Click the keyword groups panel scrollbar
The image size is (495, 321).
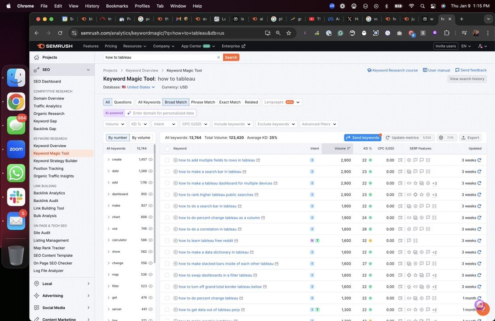tap(155, 204)
